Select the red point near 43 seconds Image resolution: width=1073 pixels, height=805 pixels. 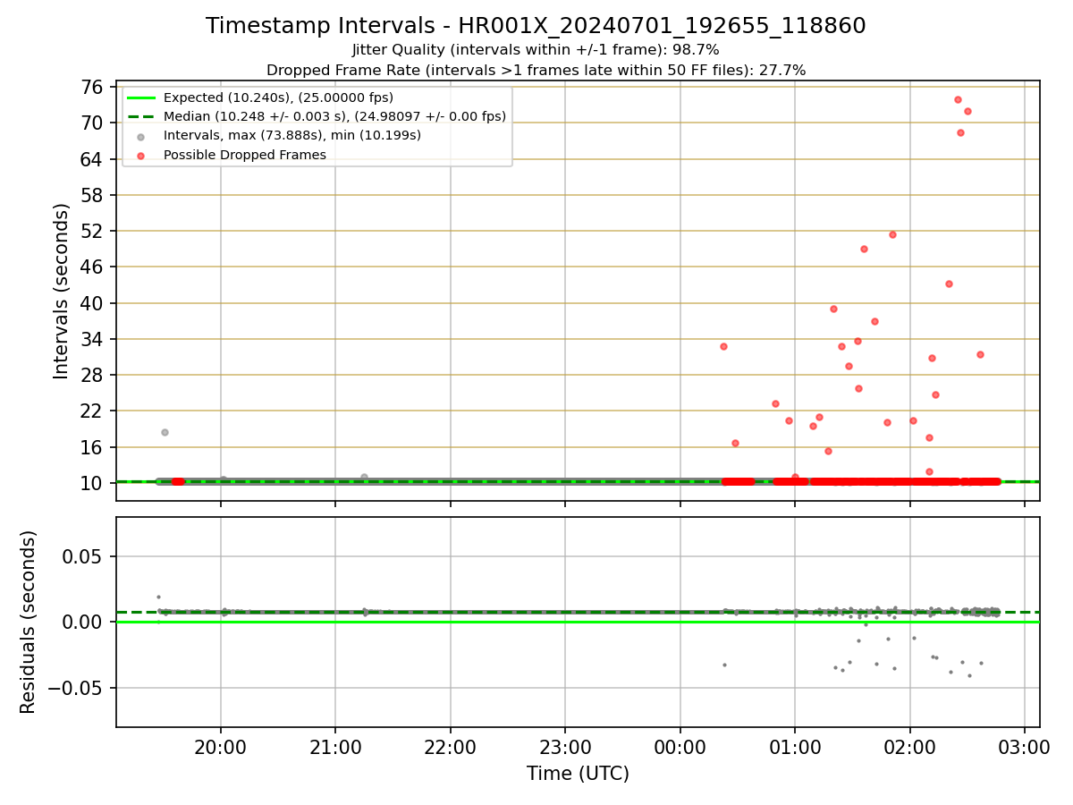point(949,284)
